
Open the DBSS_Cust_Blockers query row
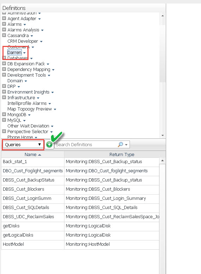coord(80,189)
